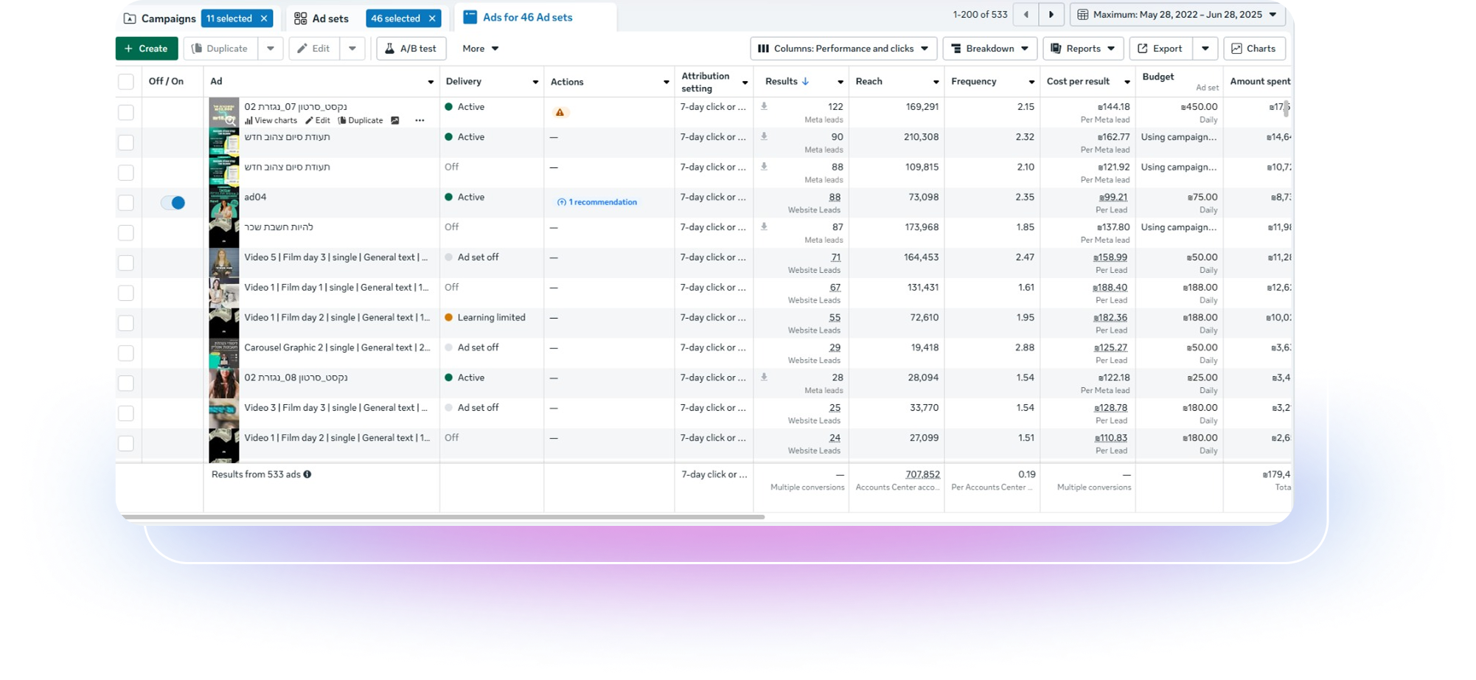
Task: Click the green Create button
Action: [x=146, y=49]
